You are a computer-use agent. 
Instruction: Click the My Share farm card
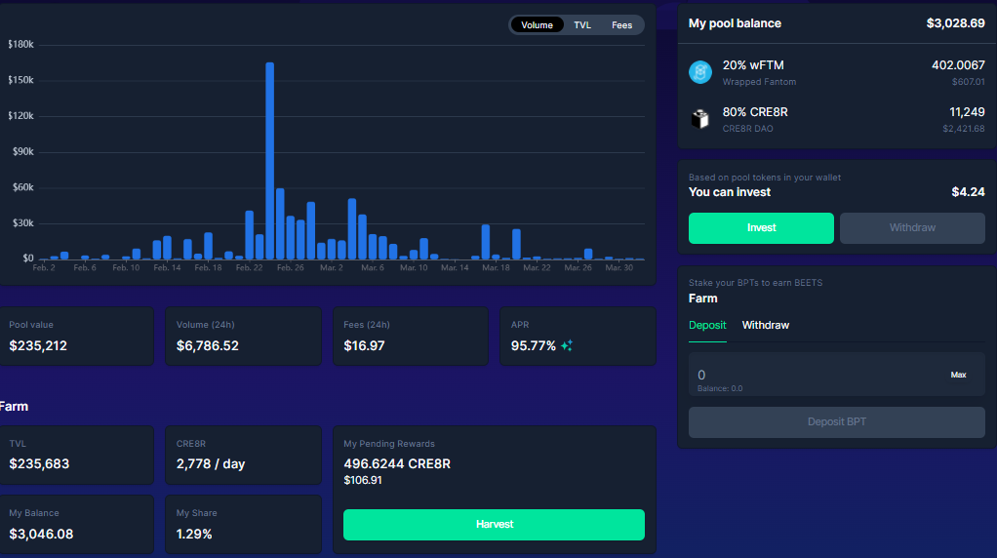tap(243, 524)
